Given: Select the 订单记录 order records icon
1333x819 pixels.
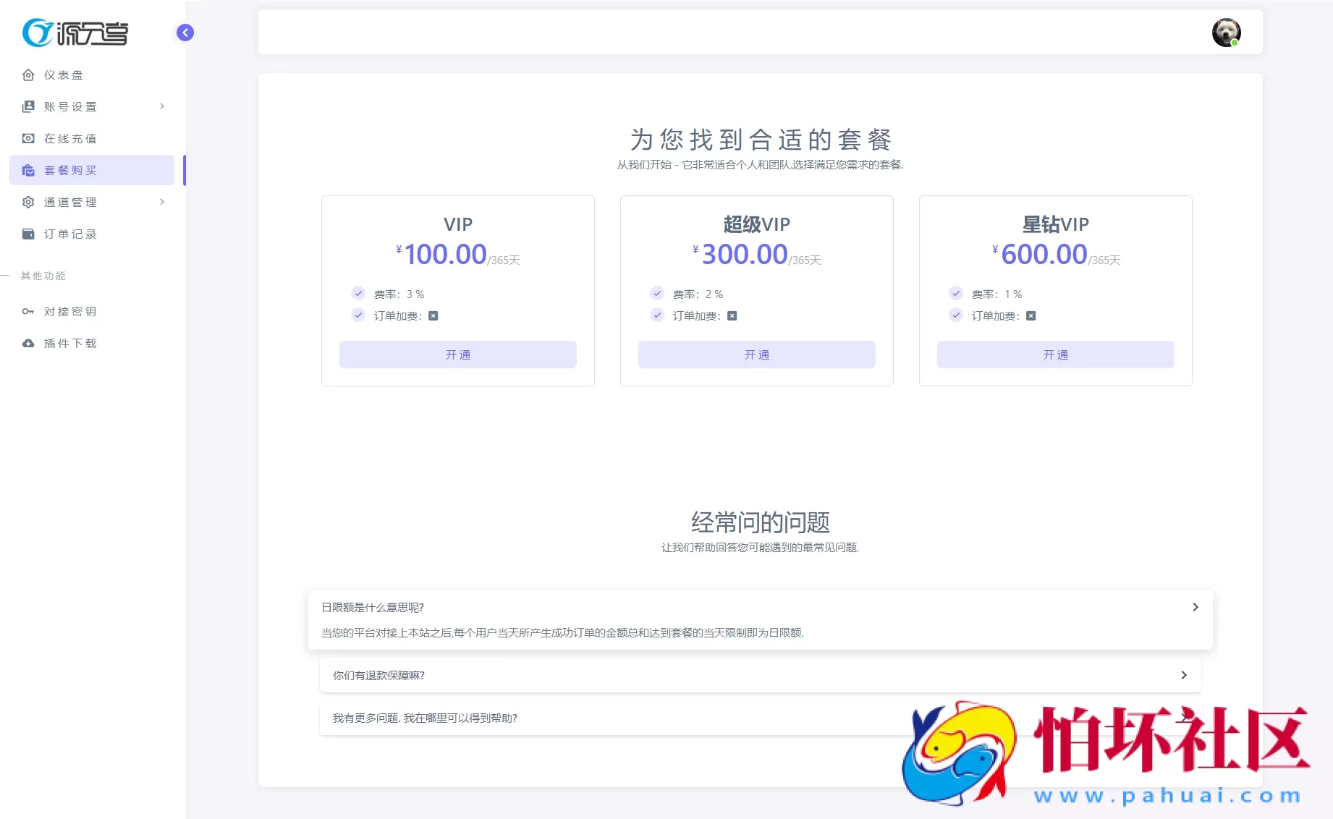Looking at the screenshot, I should tap(27, 234).
